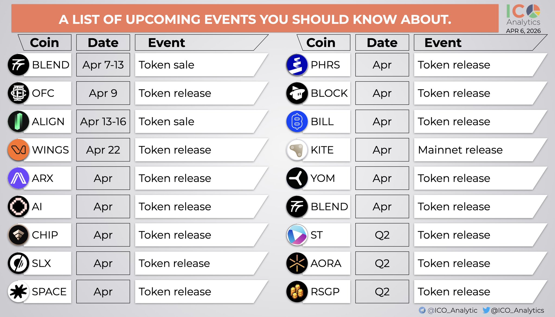Select the BLOCK coin mascot icon
555x317 pixels.
[297, 93]
